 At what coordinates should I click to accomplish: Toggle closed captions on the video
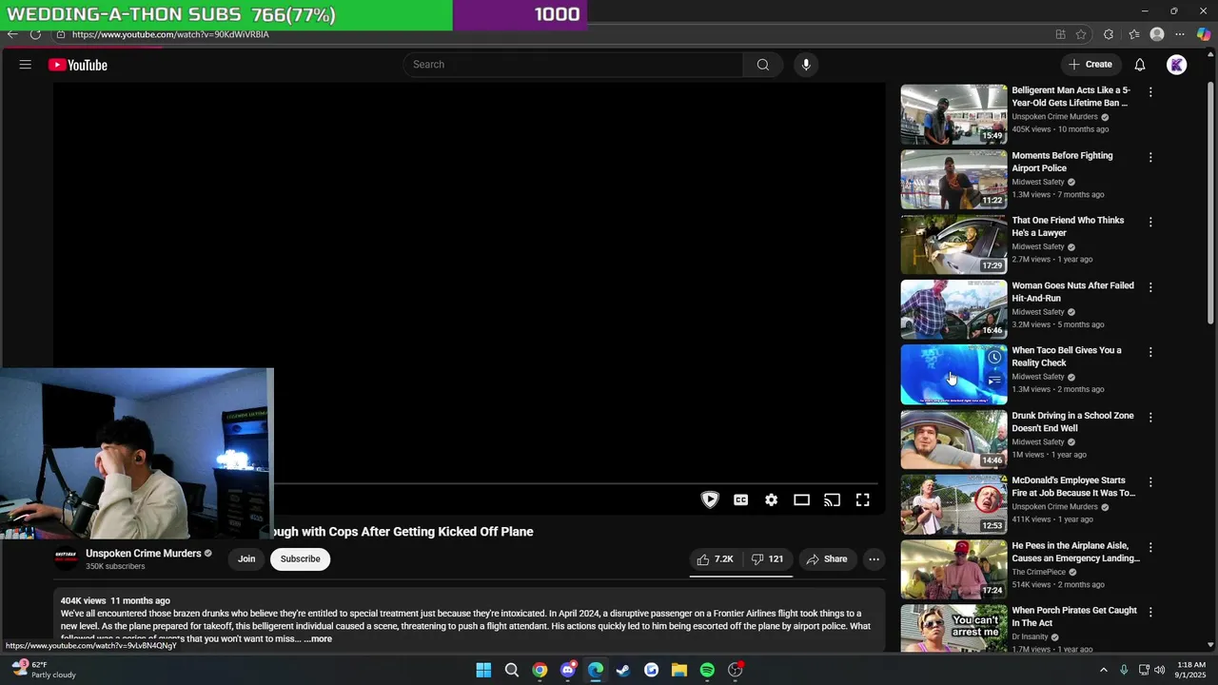(741, 499)
